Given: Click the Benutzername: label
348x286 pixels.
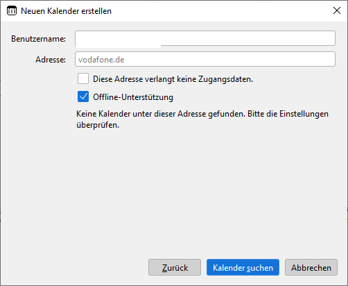Looking at the screenshot, I should (x=38, y=39).
